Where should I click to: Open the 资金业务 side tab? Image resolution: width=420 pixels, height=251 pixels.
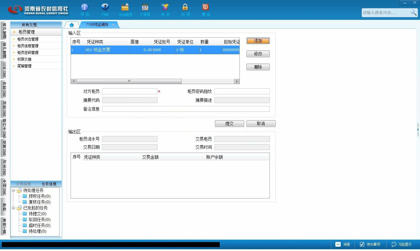[x=4, y=168]
